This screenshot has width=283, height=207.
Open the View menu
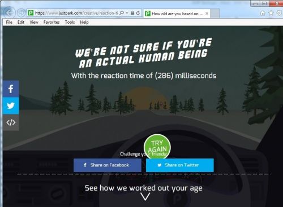click(34, 22)
